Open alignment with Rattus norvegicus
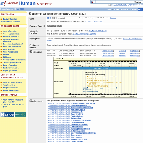143x143 pixels. 67,110
